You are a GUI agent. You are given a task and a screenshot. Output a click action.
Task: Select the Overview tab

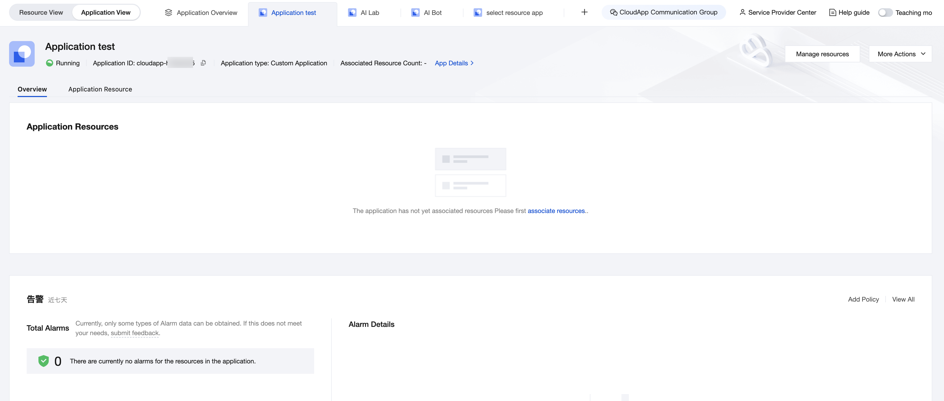click(x=32, y=89)
